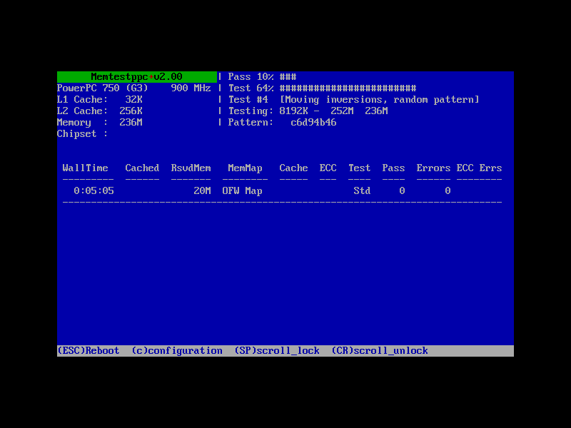Click the Cache column header
Image resolution: width=571 pixels, height=428 pixels.
pos(293,168)
